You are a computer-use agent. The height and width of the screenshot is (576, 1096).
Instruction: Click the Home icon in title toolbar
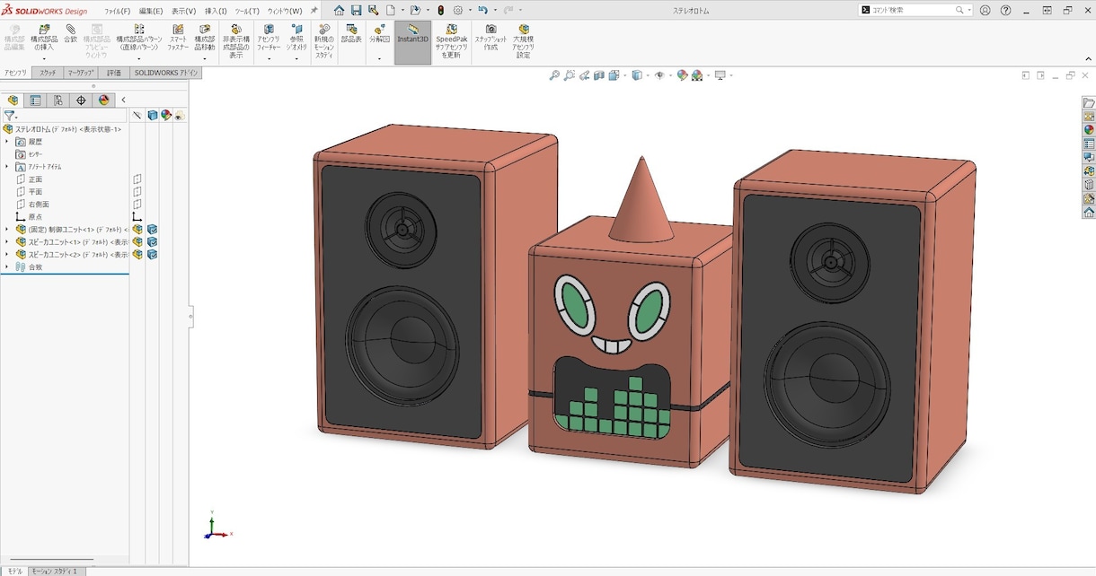(339, 10)
